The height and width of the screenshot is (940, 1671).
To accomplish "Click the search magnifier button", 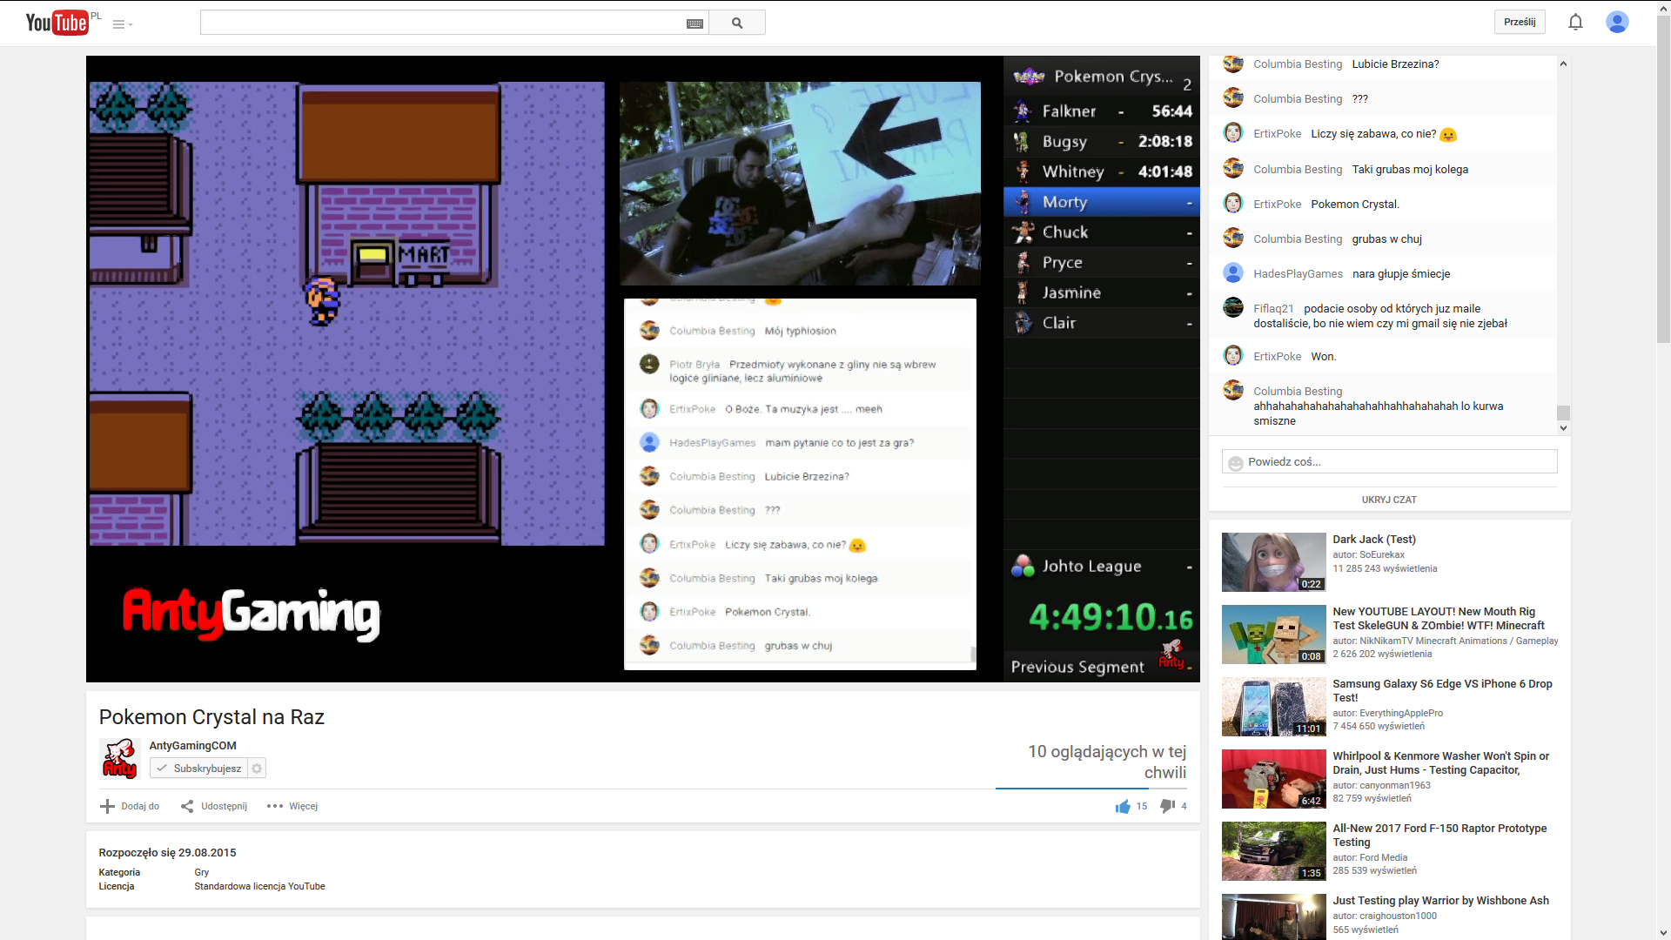I will point(737,23).
